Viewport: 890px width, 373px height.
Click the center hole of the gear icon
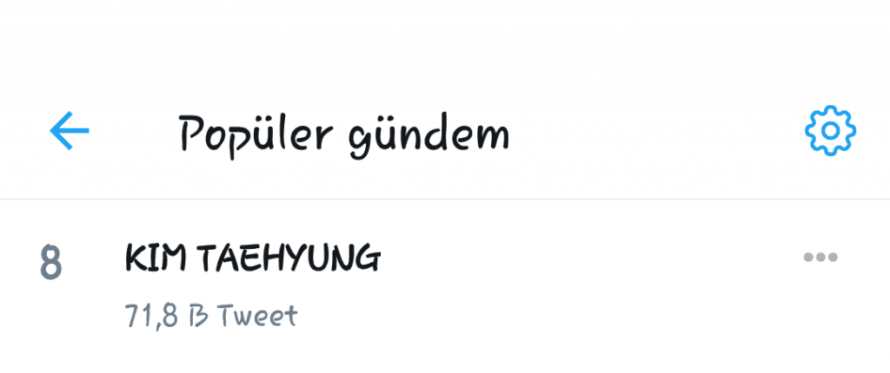pos(830,131)
